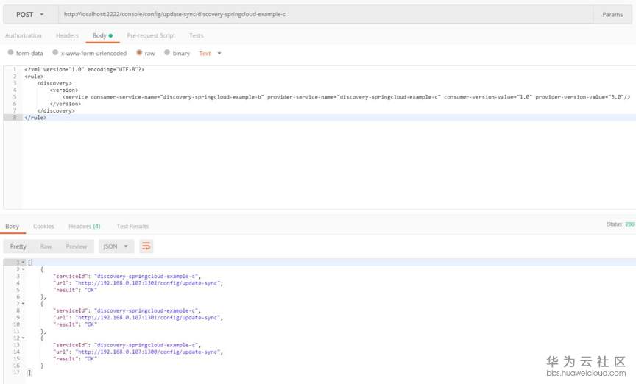636x384 pixels.
Task: Collapse the JSON object at line 12
Action: [x=23, y=338]
